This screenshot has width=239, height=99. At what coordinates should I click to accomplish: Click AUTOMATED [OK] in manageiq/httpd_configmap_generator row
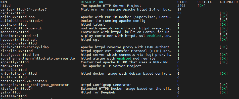224,85
